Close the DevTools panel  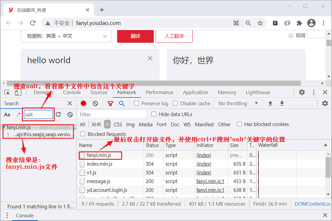325,92
